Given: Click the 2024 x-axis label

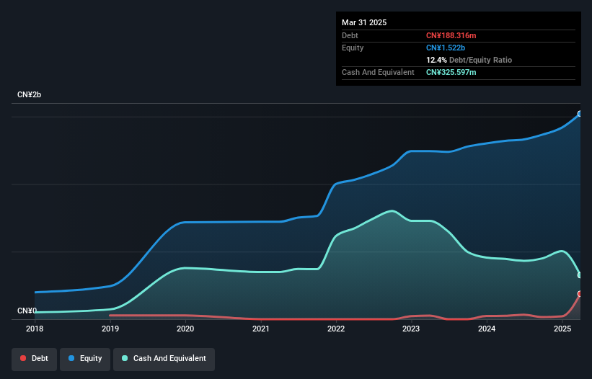Looking at the screenshot, I should [487, 329].
